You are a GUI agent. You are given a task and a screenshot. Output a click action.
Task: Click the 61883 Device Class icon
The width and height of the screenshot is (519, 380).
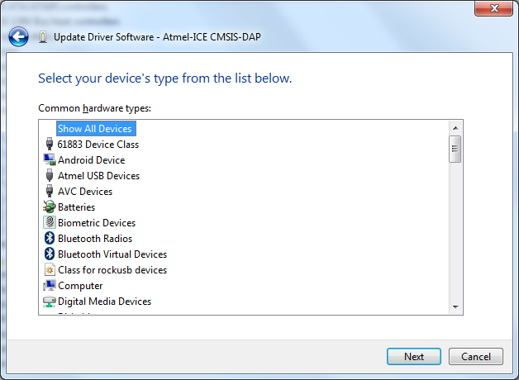point(49,145)
